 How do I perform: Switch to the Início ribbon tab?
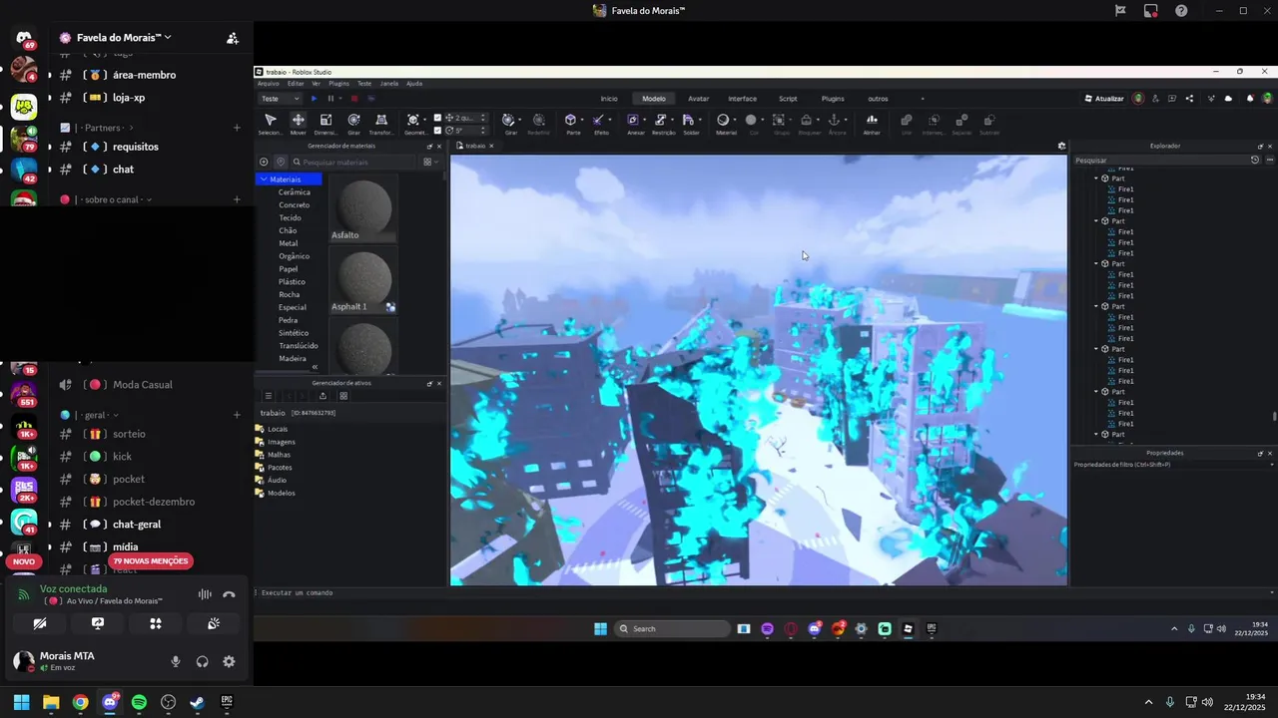pyautogui.click(x=609, y=99)
